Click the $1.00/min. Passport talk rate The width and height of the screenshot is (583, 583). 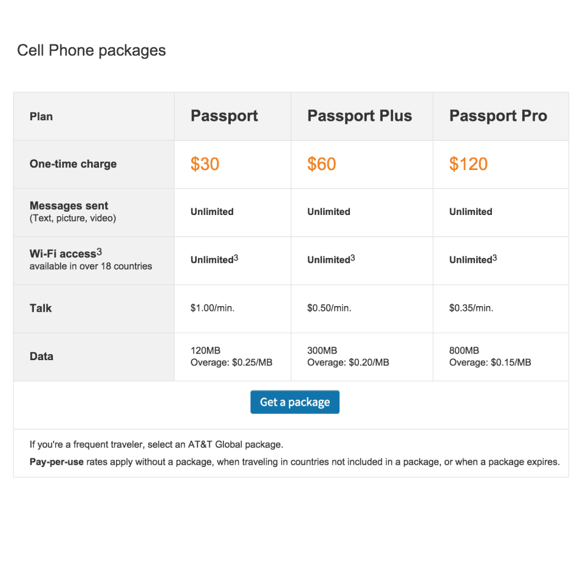pyautogui.click(x=213, y=308)
